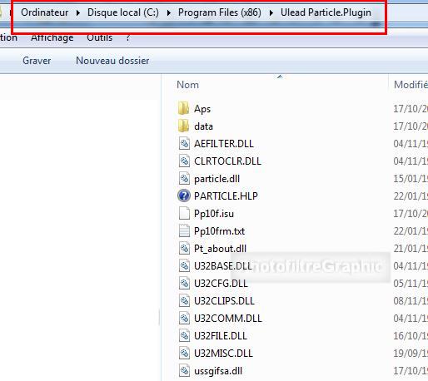The image size is (428, 381).
Task: Click the Pt_about.dll file name
Action: click(220, 249)
